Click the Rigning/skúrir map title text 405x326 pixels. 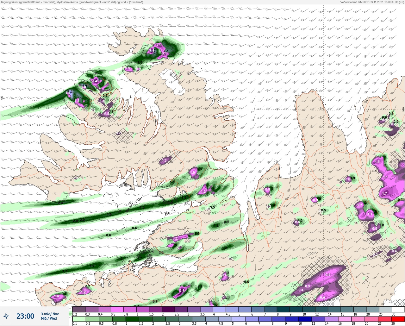(x=72, y=2)
